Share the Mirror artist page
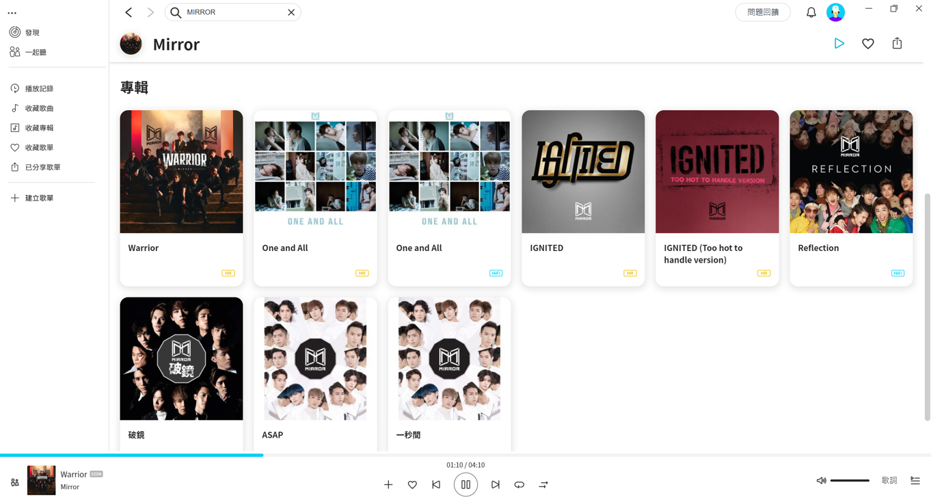This screenshot has width=931, height=502. 897,44
